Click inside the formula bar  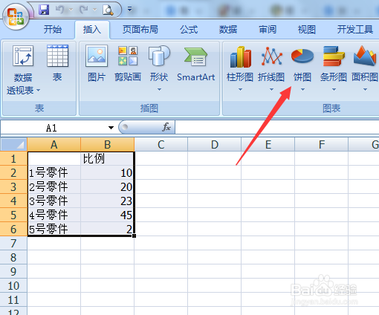click(x=277, y=127)
